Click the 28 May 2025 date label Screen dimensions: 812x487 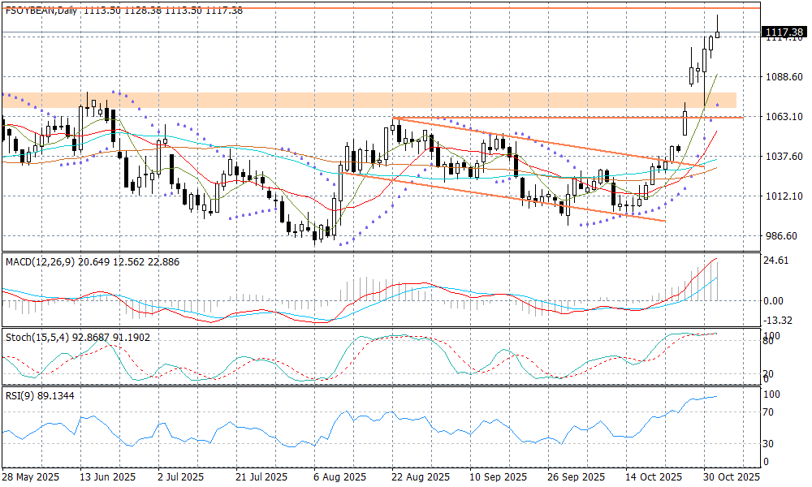click(31, 477)
